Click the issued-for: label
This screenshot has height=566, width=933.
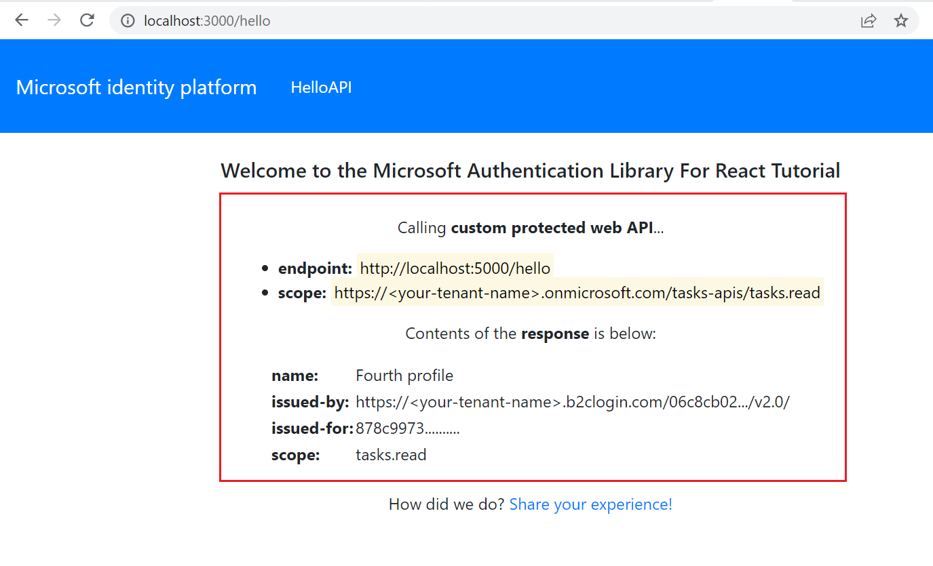(x=312, y=428)
